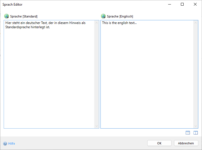Click the globe icon beside Sprache [Standard]
This screenshot has height=150, width=202.
pos(6,16)
